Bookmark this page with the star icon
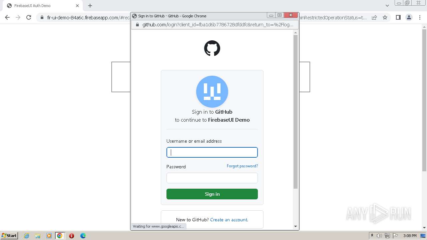 385,17
